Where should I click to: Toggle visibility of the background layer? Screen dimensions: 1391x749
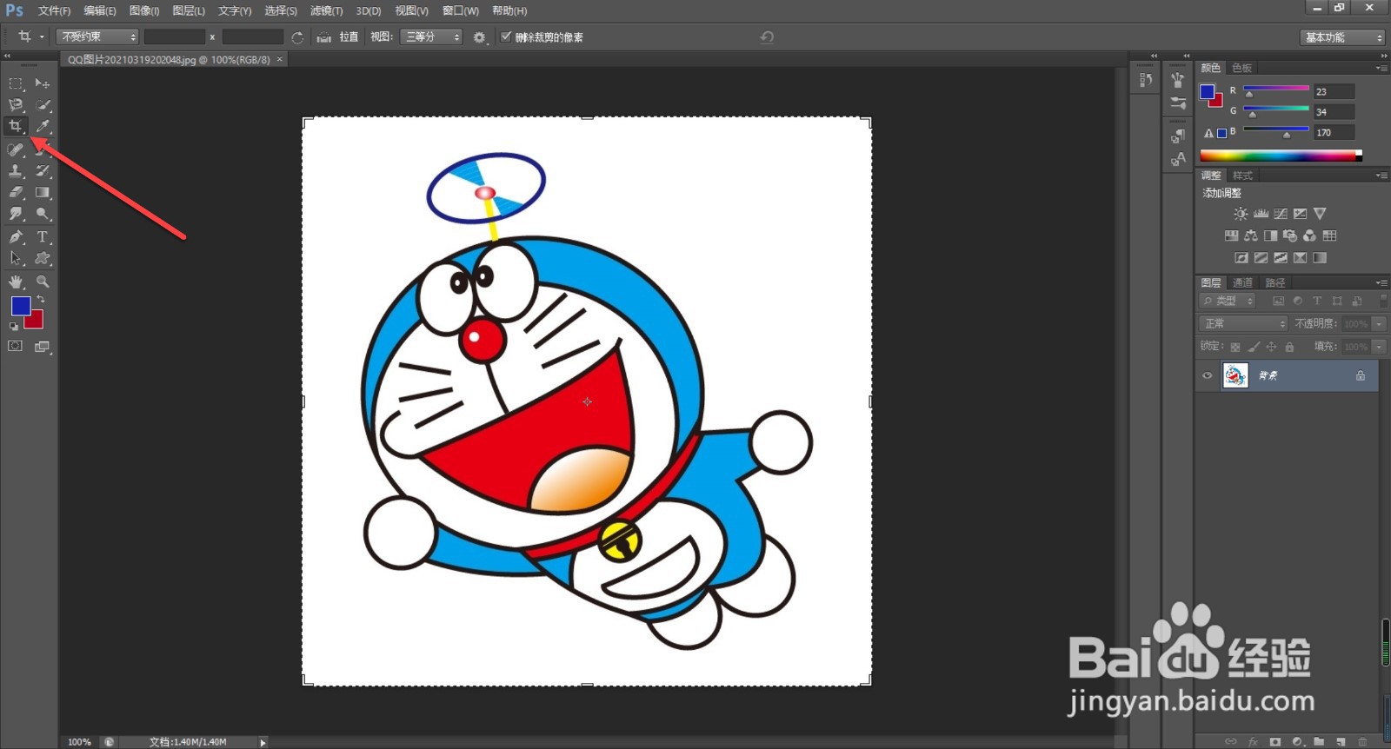coord(1207,375)
